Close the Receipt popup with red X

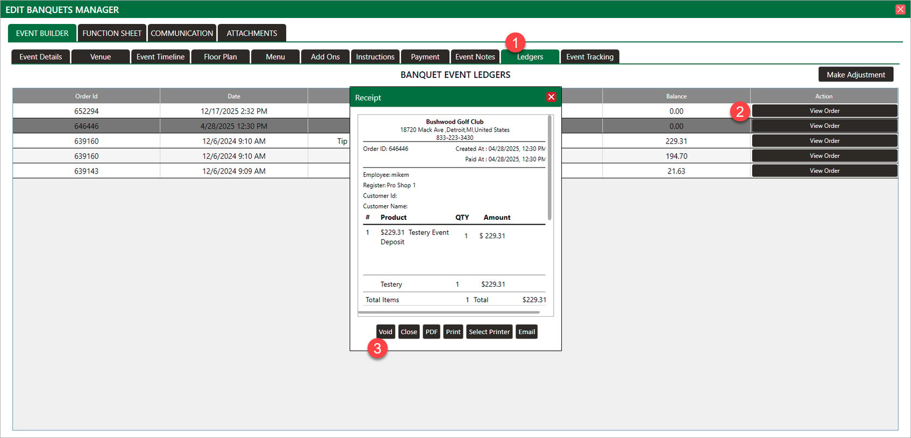tap(551, 97)
